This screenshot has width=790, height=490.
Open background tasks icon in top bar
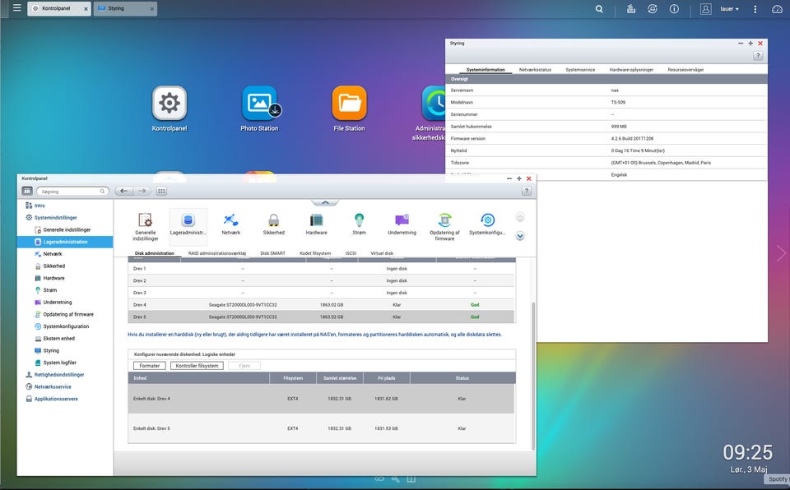pyautogui.click(x=630, y=9)
